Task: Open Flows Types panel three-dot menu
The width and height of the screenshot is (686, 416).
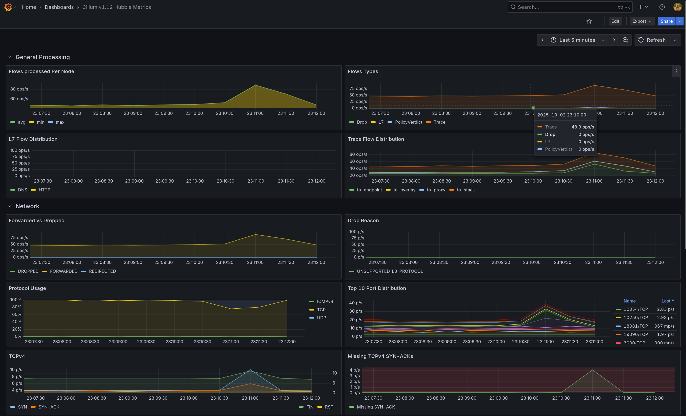Action: pos(676,71)
